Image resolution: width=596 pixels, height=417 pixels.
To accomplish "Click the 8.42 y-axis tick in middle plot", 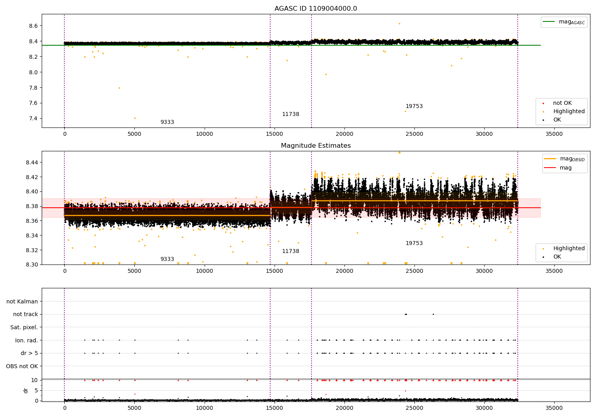I will click(31, 177).
